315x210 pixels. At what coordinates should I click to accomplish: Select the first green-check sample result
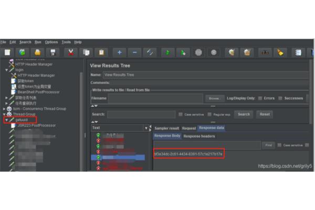coord(110,135)
